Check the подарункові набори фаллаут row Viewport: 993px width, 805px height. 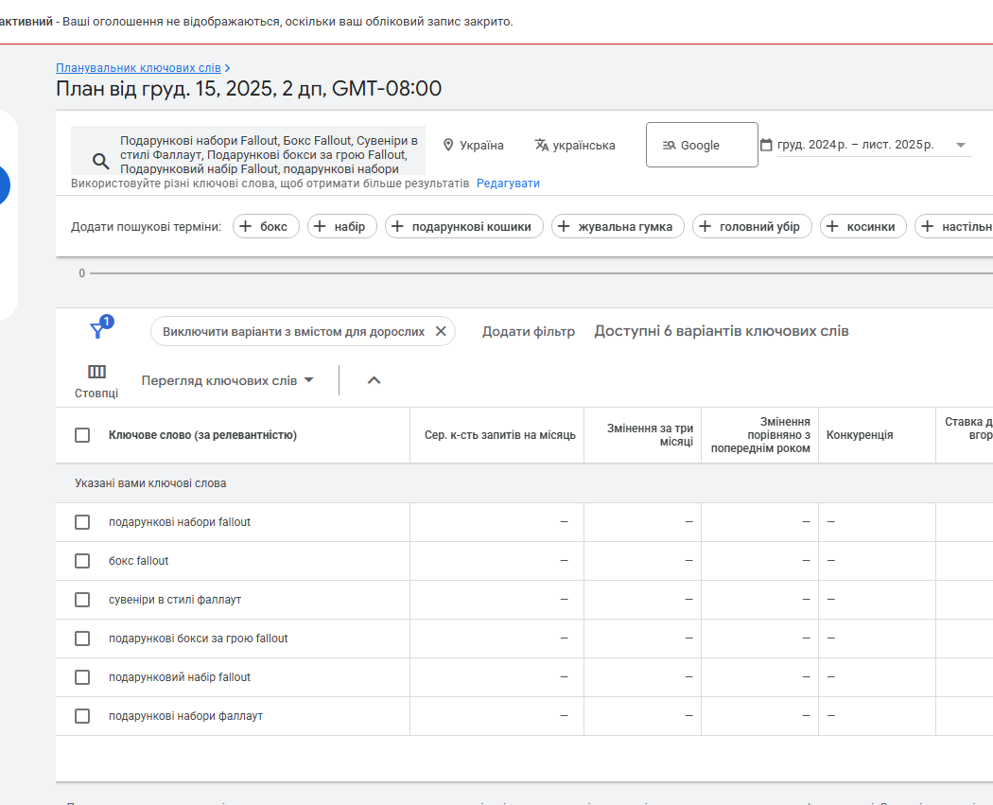tap(82, 716)
